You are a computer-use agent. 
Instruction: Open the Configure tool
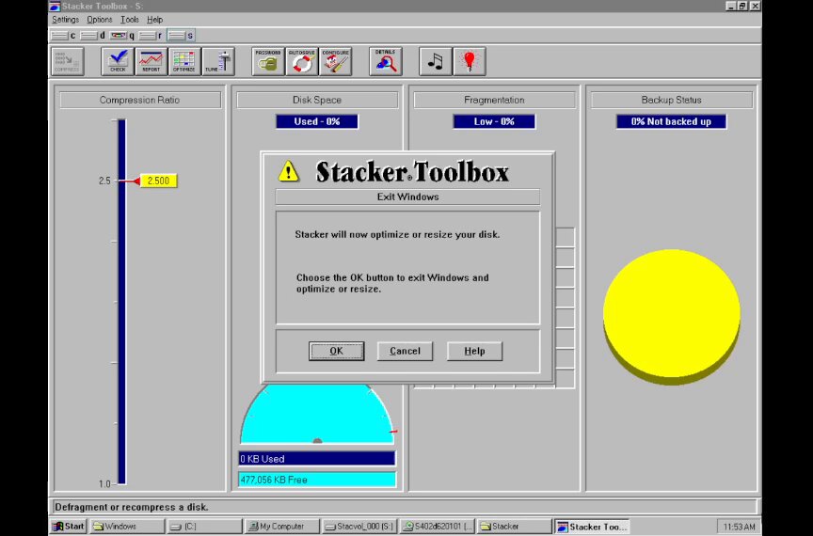[336, 62]
